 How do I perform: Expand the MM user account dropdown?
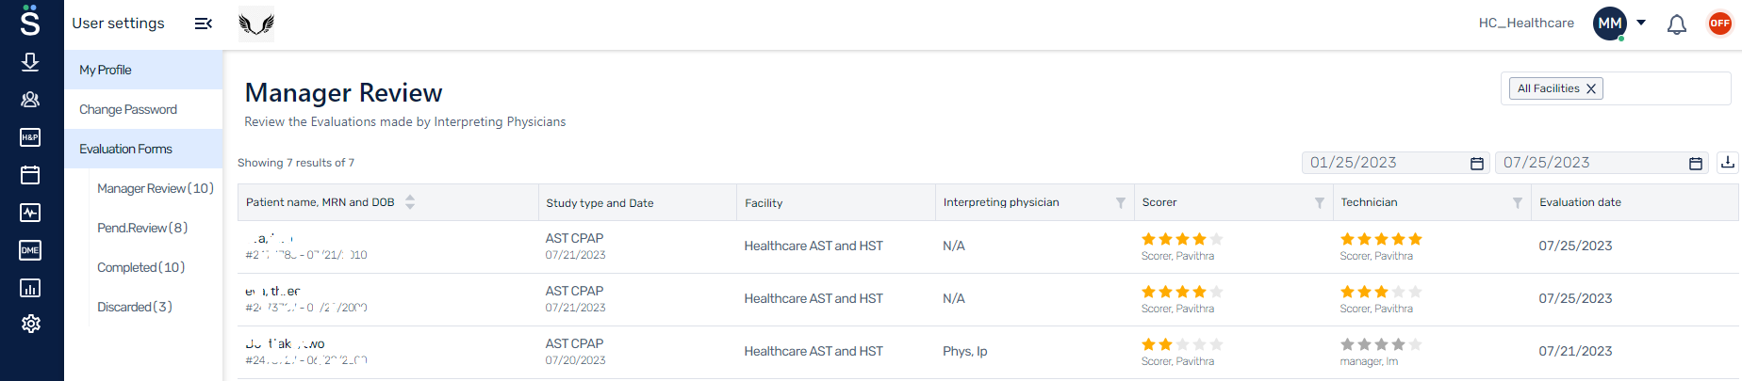click(1641, 23)
